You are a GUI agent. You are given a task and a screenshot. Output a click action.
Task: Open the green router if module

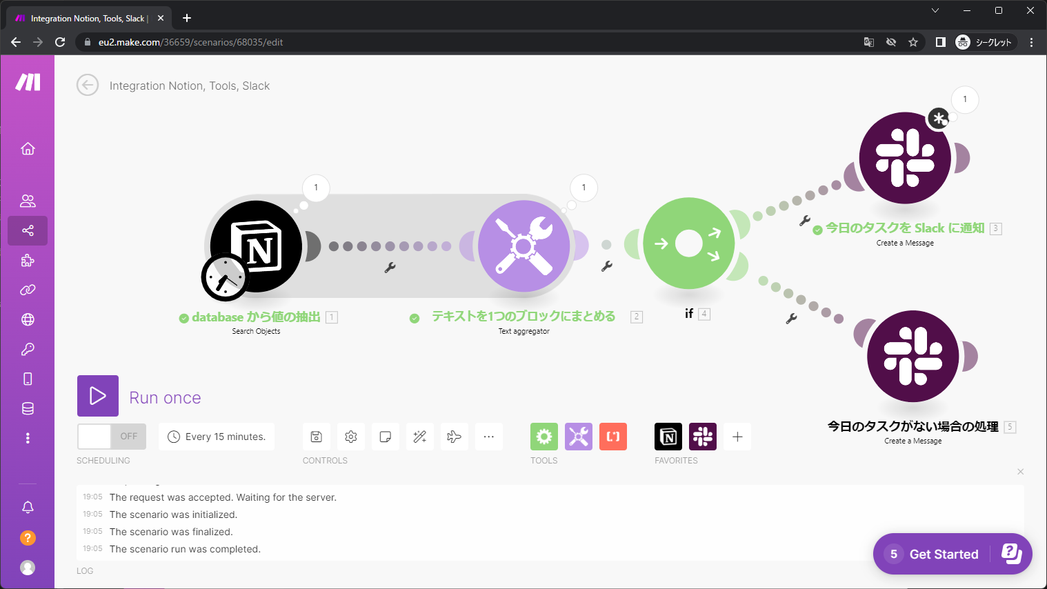(688, 243)
